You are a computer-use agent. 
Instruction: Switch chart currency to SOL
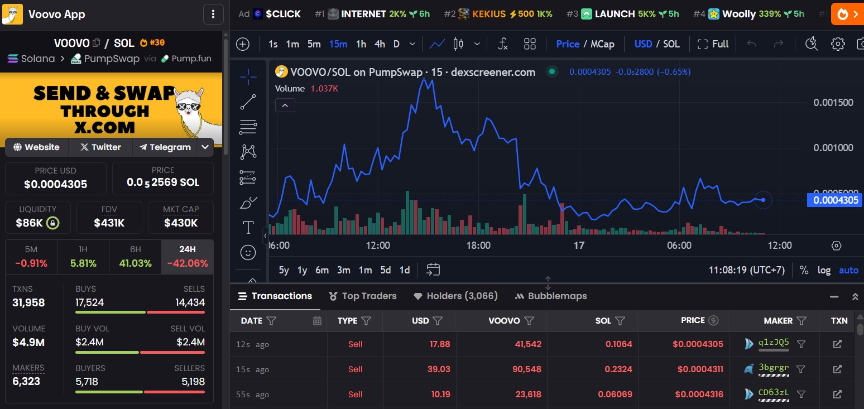point(671,44)
